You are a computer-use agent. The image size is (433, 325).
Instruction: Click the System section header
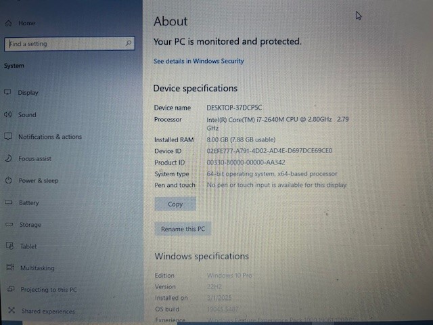14,66
